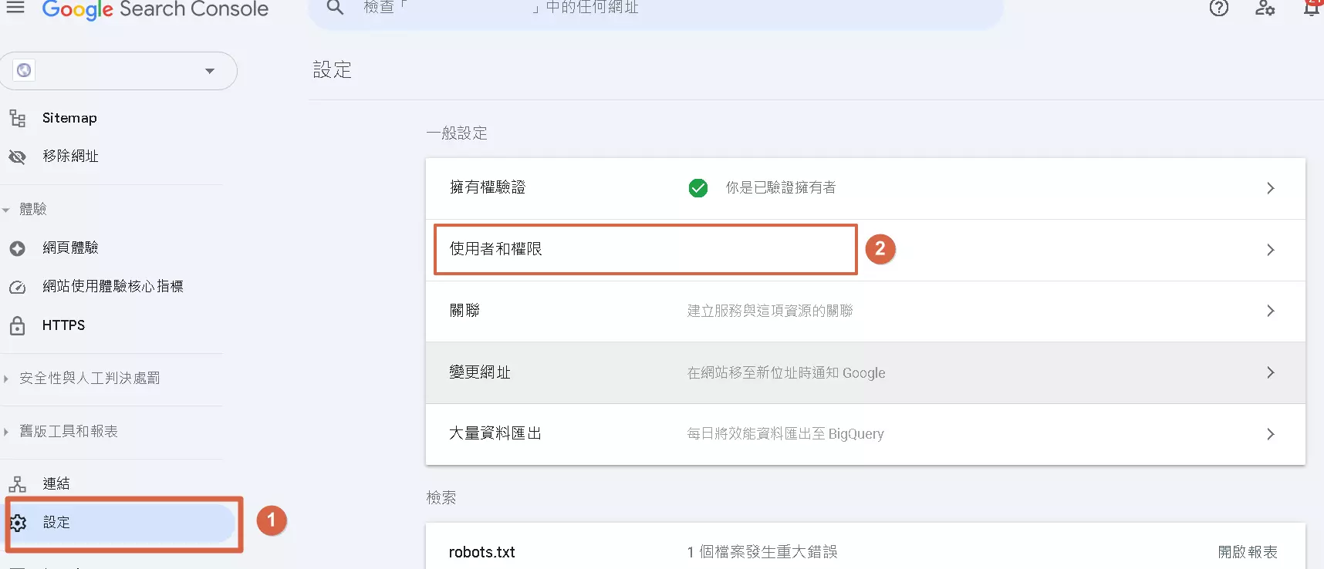Click the 移除網址 crossed-eye icon

click(17, 157)
